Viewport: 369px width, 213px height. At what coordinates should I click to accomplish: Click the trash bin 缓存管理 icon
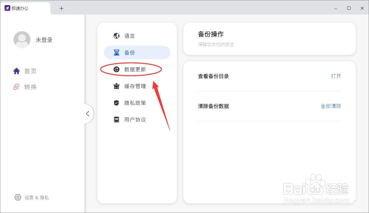tap(116, 86)
